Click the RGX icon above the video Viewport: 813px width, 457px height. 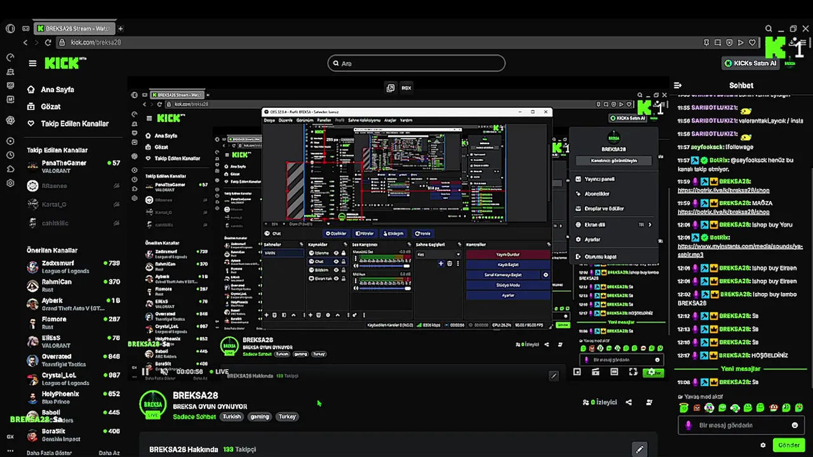[406, 88]
